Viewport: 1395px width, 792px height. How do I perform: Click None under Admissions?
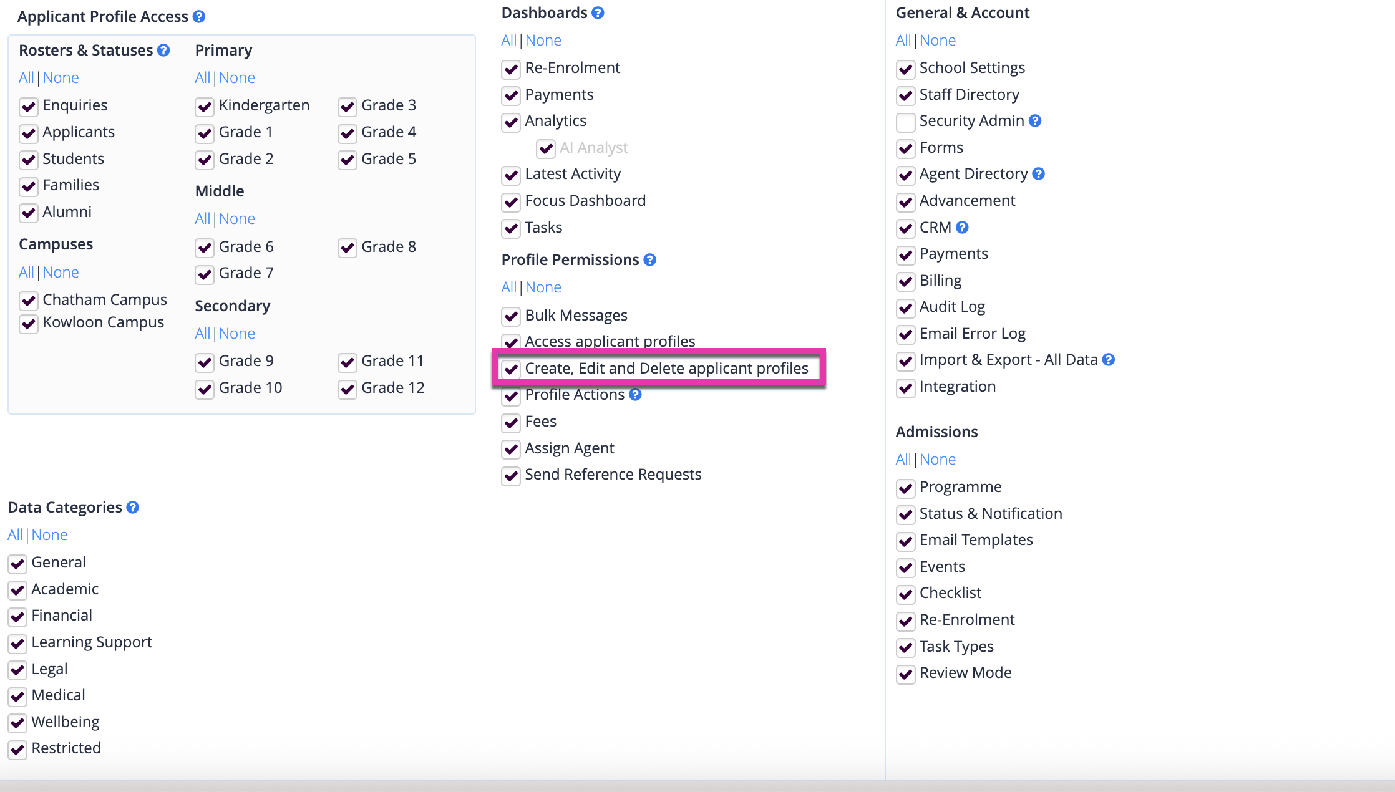tap(938, 460)
